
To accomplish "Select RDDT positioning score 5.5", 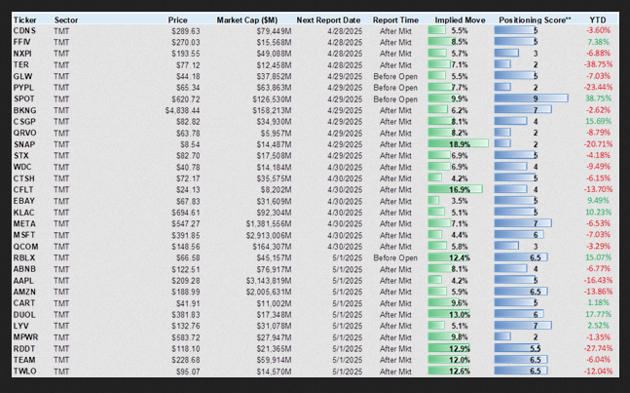I will pyautogui.click(x=536, y=348).
